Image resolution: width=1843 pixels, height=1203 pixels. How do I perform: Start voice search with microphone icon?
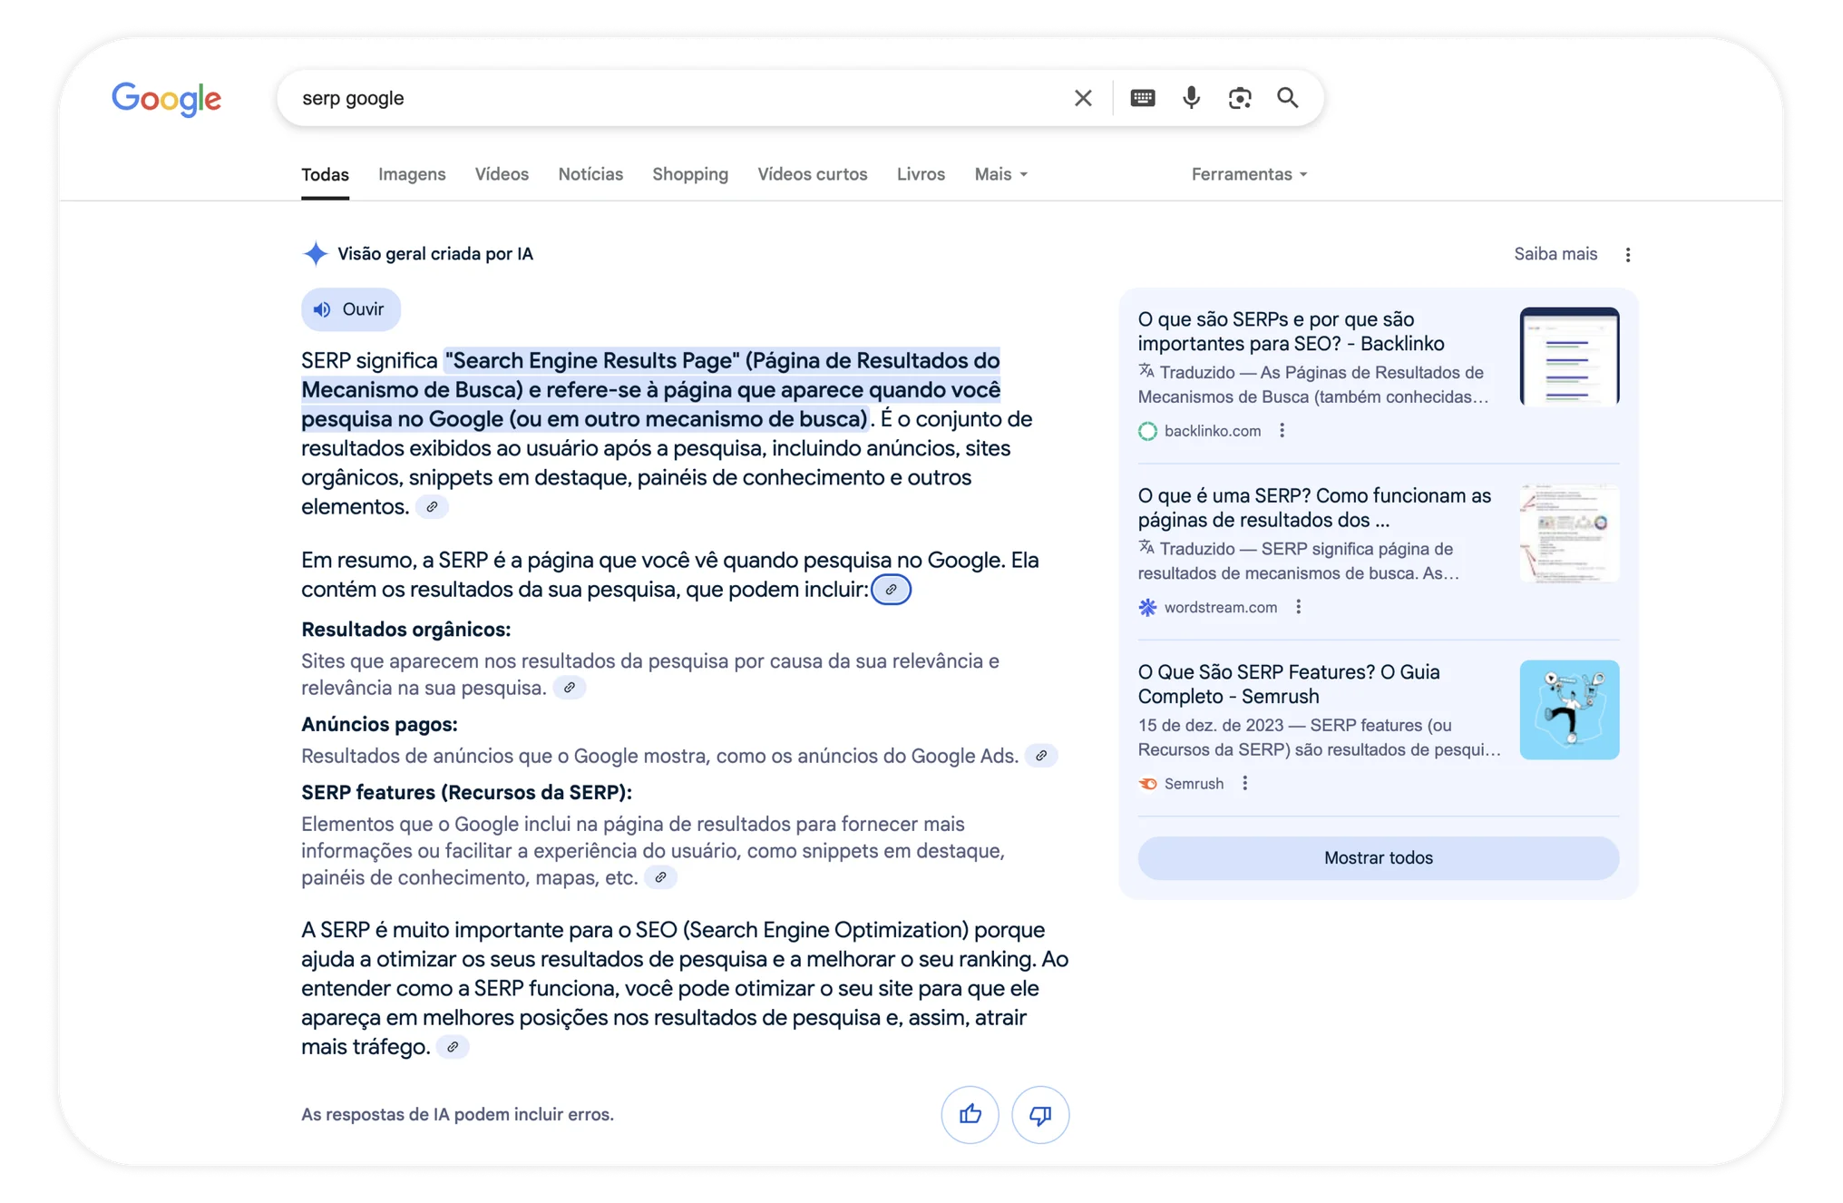point(1191,98)
